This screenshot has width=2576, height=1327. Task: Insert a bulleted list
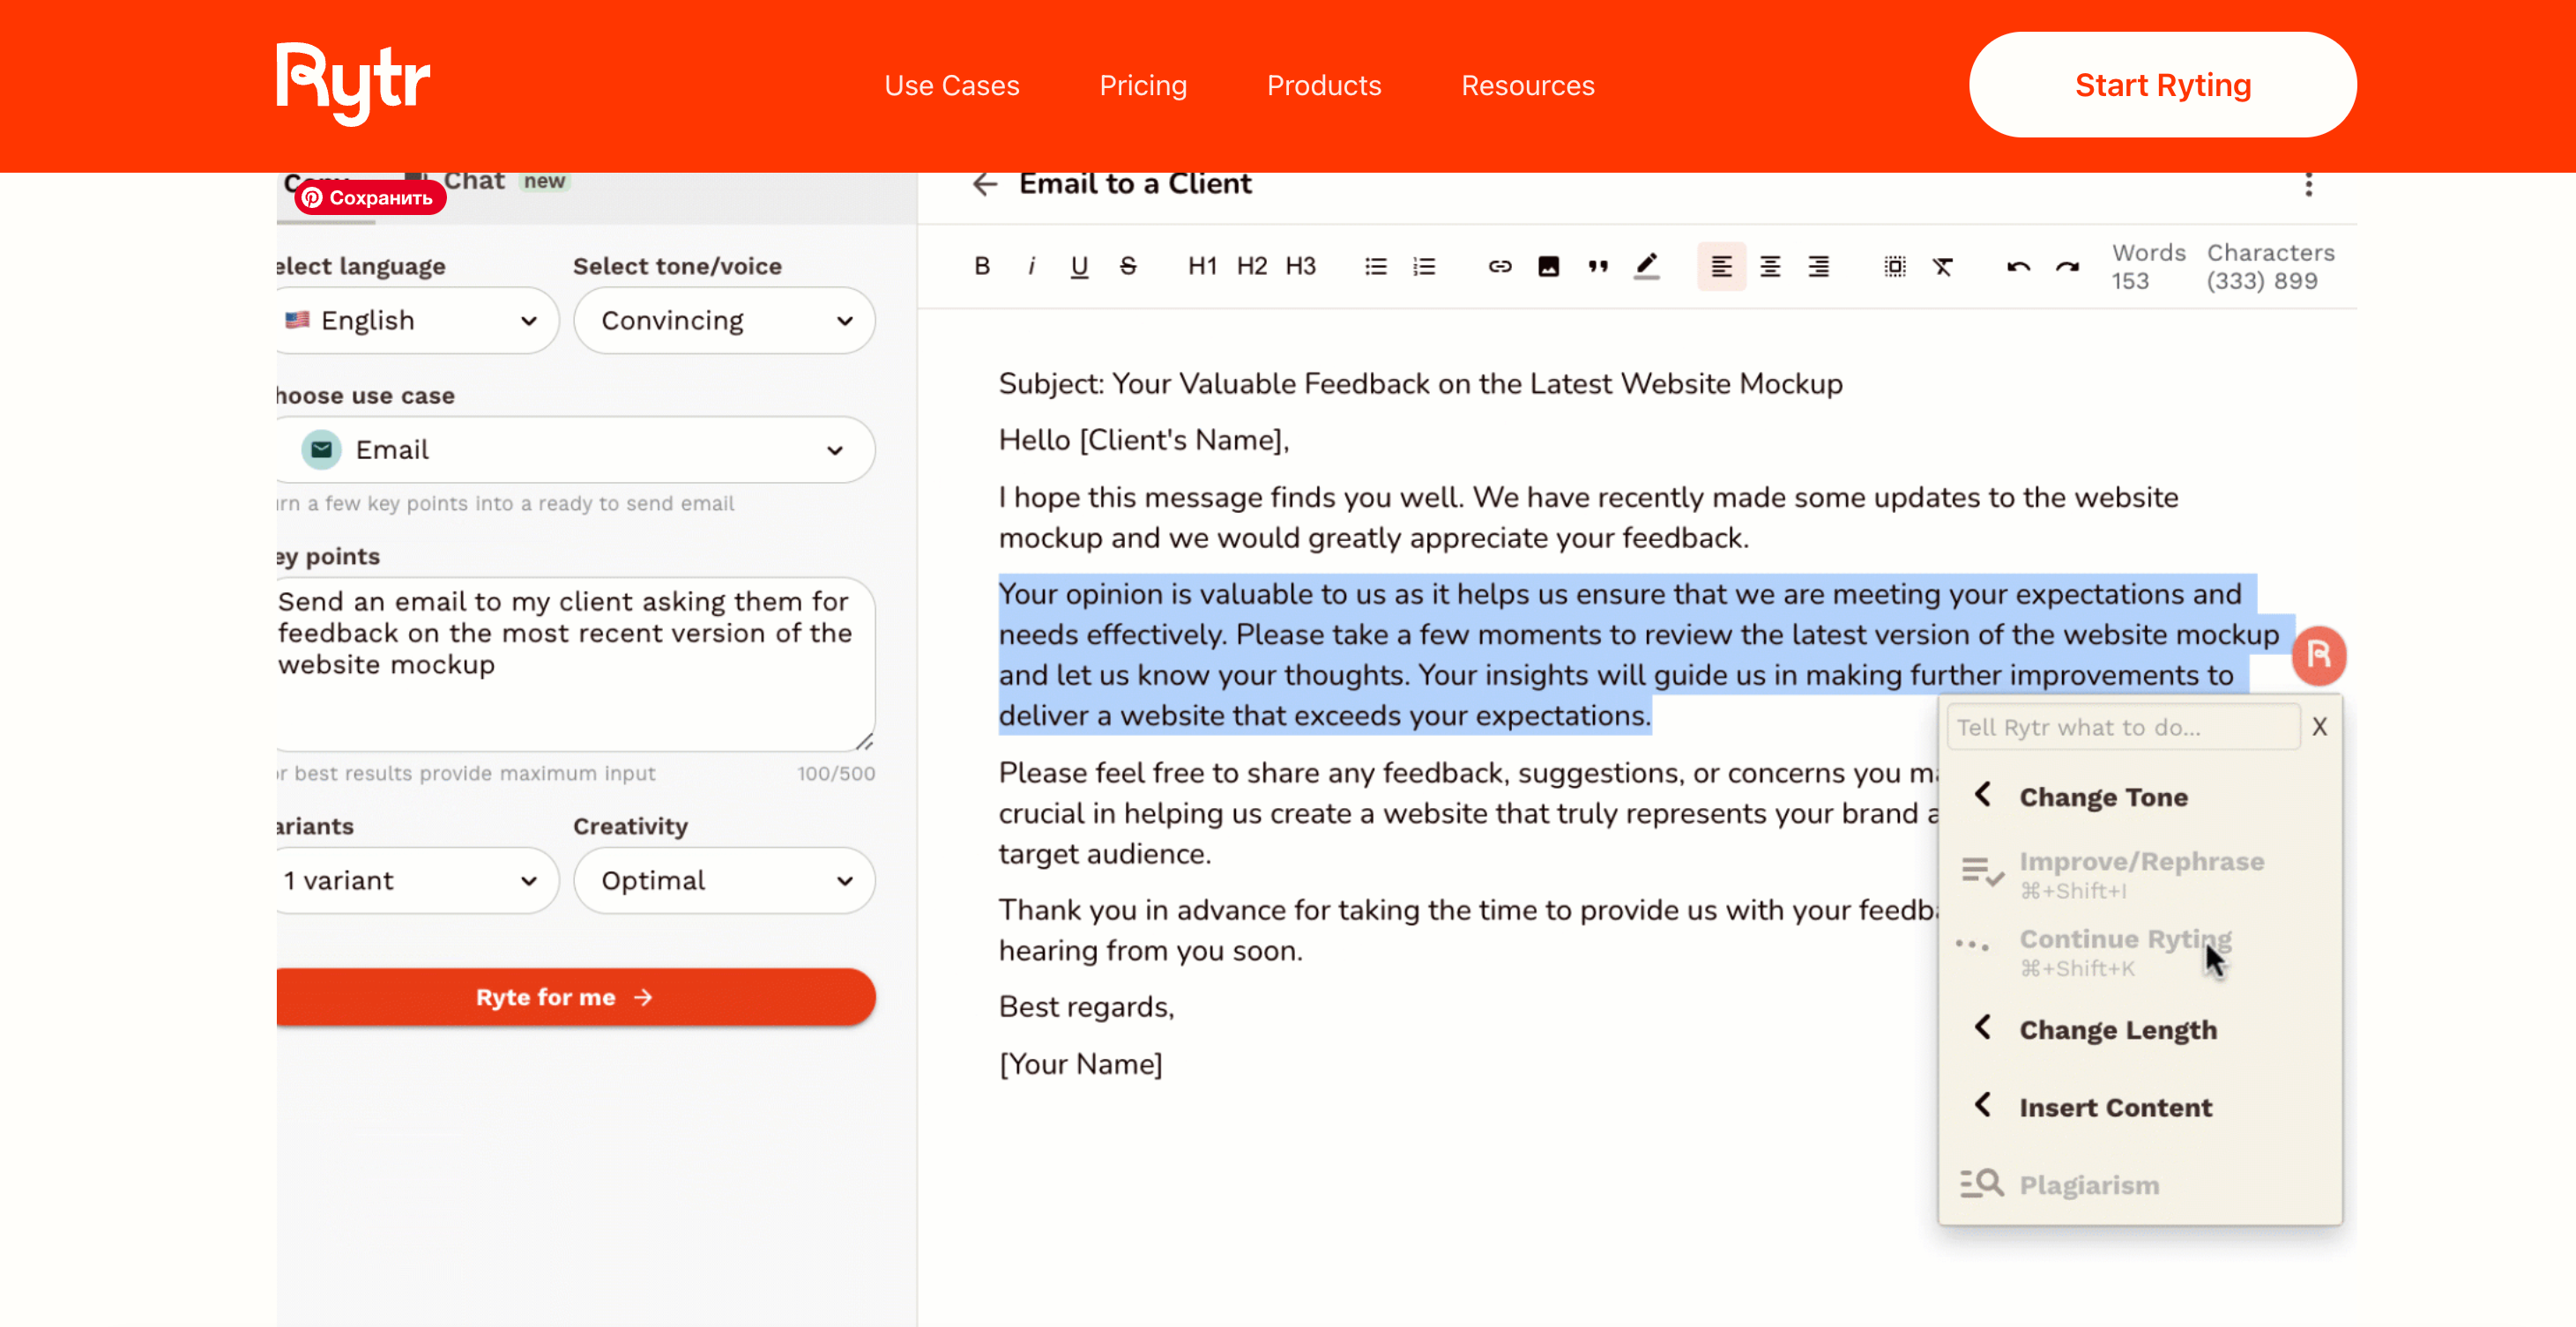[1376, 266]
